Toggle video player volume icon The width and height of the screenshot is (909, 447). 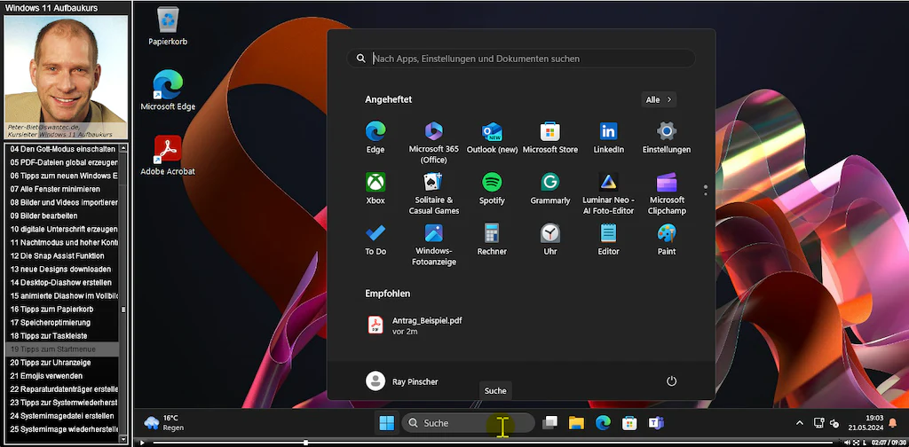(847, 443)
